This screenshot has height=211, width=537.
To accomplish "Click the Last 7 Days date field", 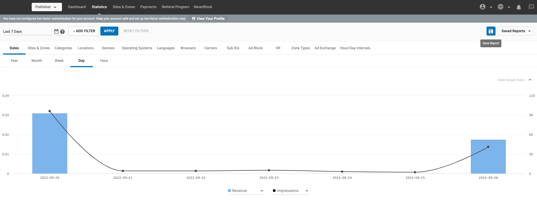I will (x=27, y=32).
